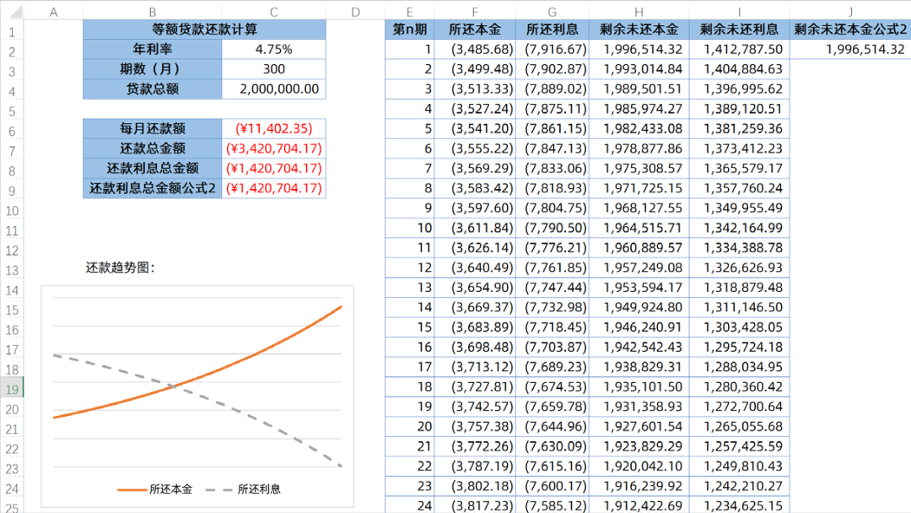
Task: Select loan total cell 2,000,000.00
Action: click(273, 89)
